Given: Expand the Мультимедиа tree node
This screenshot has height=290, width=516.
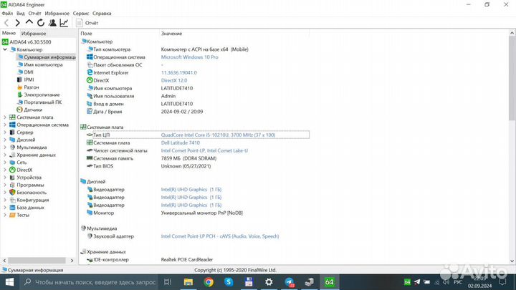Looking at the screenshot, I should click(x=5, y=148).
